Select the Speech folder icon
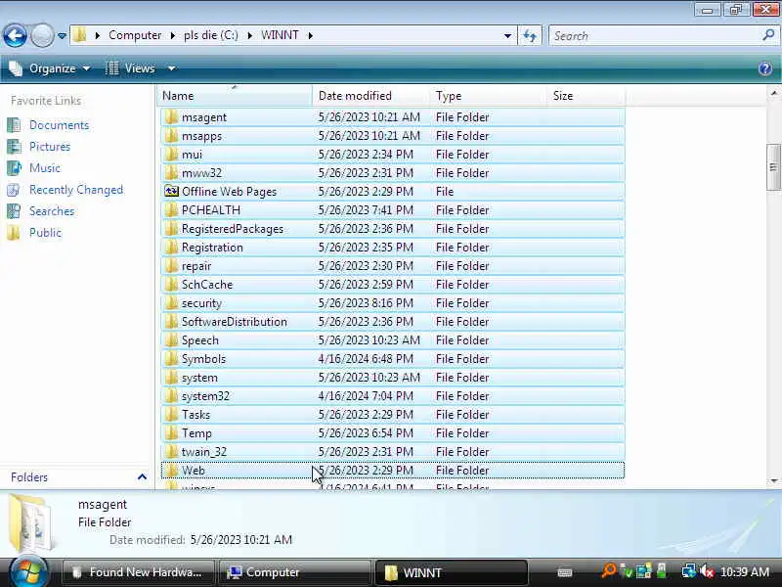This screenshot has width=782, height=587. point(171,340)
